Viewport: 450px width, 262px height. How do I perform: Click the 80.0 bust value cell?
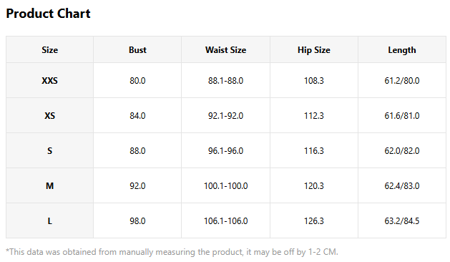click(137, 80)
